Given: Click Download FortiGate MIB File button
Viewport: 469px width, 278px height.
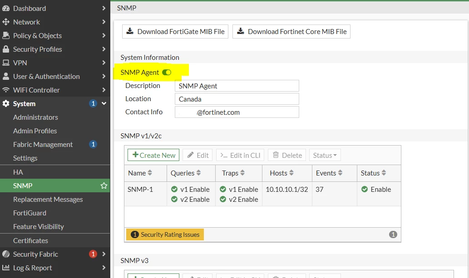Looking at the screenshot, I should click(x=175, y=31).
